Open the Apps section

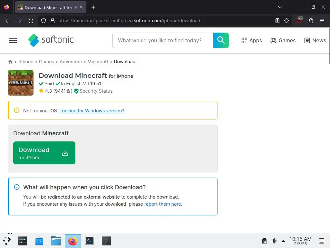[252, 40]
